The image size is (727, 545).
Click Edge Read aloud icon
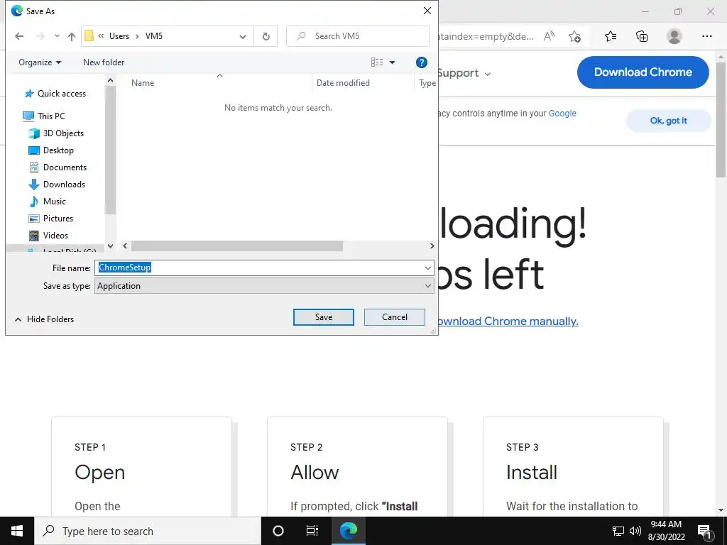(x=549, y=36)
